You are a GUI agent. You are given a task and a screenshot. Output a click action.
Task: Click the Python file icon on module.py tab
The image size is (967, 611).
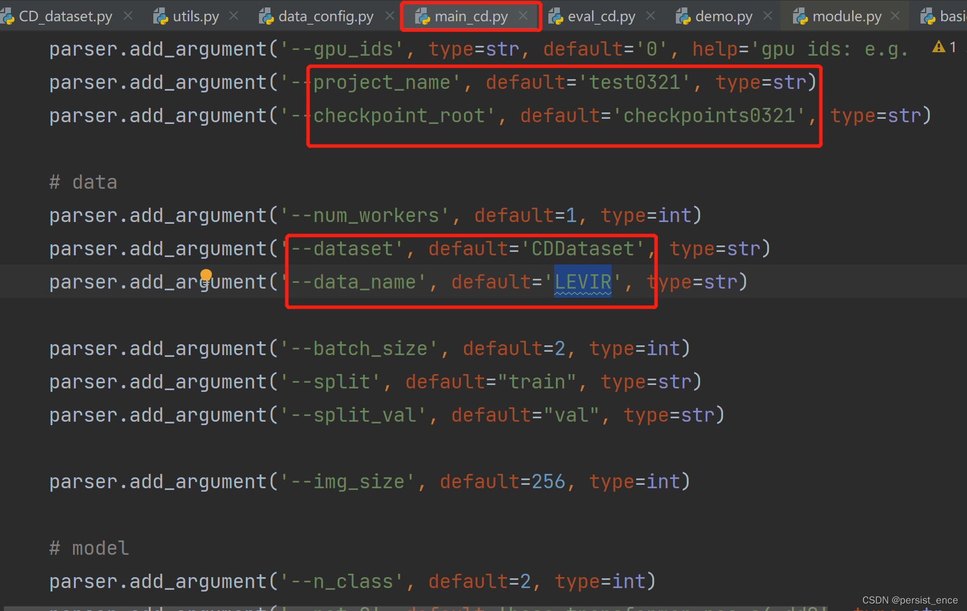(800, 17)
